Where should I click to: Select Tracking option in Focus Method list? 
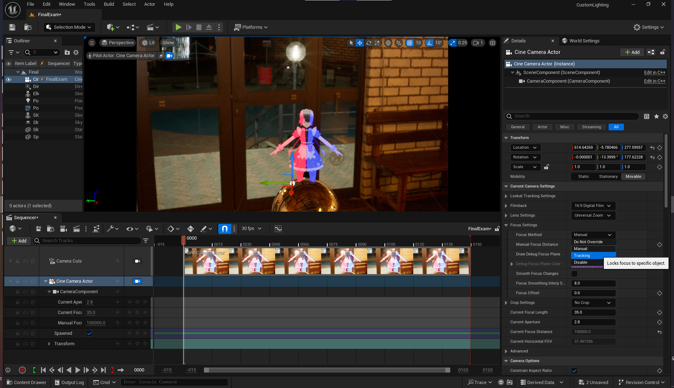pyautogui.click(x=593, y=256)
